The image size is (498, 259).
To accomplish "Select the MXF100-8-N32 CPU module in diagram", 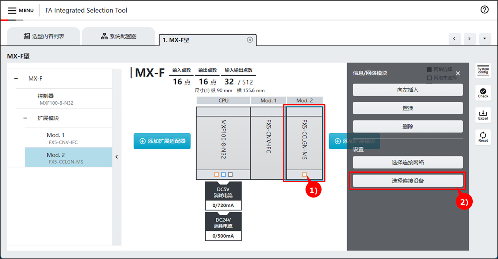I will tap(223, 139).
